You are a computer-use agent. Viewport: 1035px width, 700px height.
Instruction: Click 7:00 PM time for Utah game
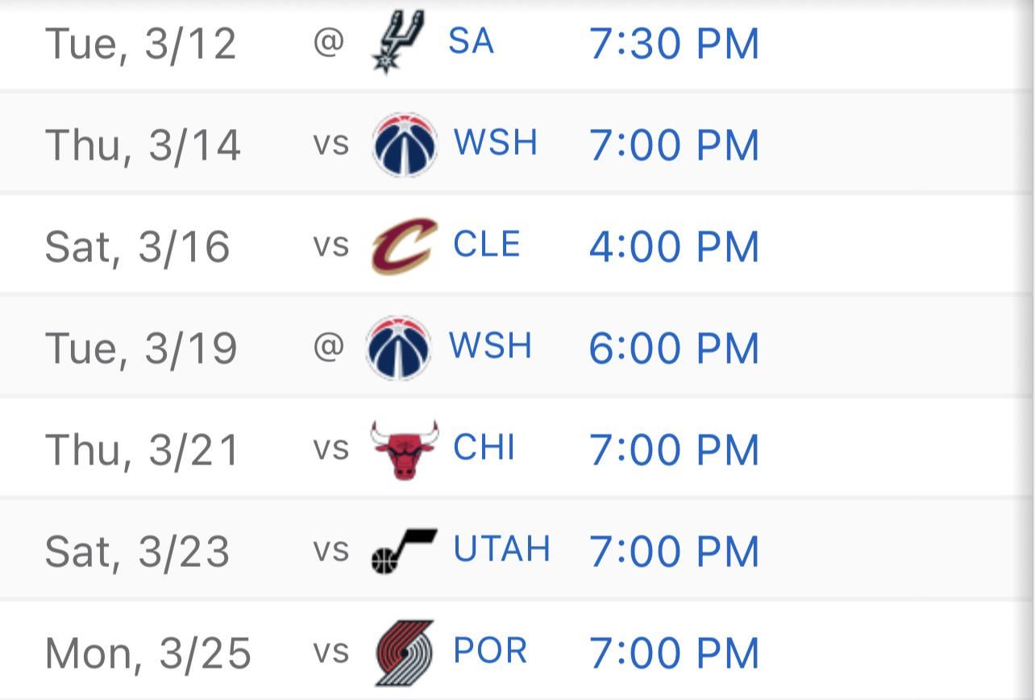click(674, 552)
